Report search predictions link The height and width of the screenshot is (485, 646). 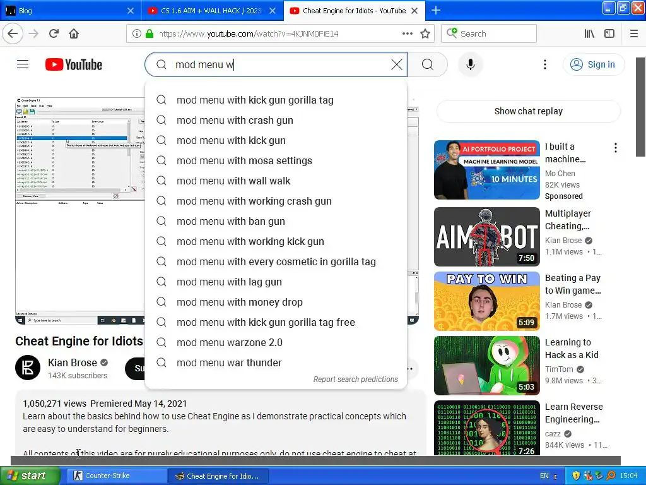coord(356,379)
